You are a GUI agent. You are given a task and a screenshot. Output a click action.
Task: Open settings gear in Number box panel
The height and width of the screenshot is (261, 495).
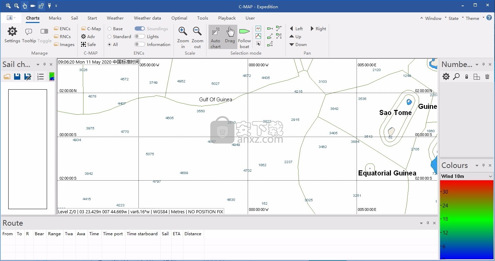446,77
